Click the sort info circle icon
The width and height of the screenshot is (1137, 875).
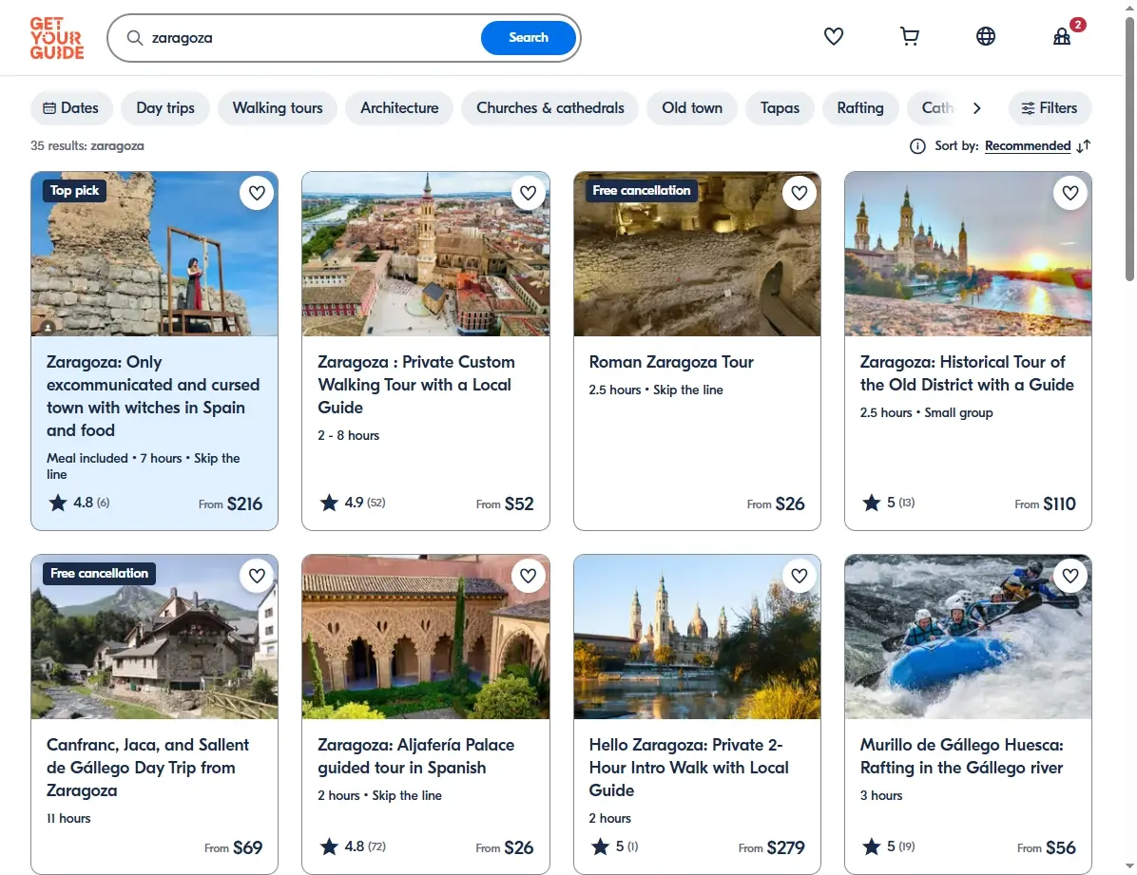(917, 146)
